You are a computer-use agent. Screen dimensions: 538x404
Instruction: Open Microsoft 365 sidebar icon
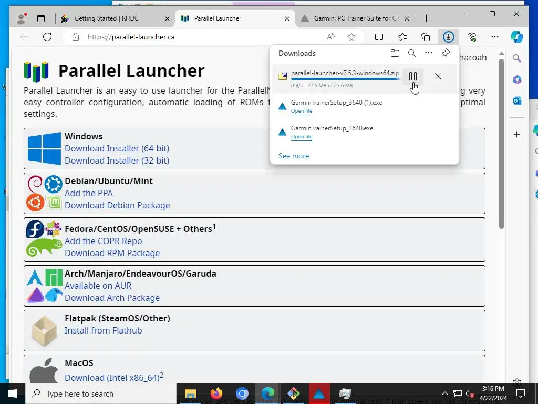click(517, 80)
